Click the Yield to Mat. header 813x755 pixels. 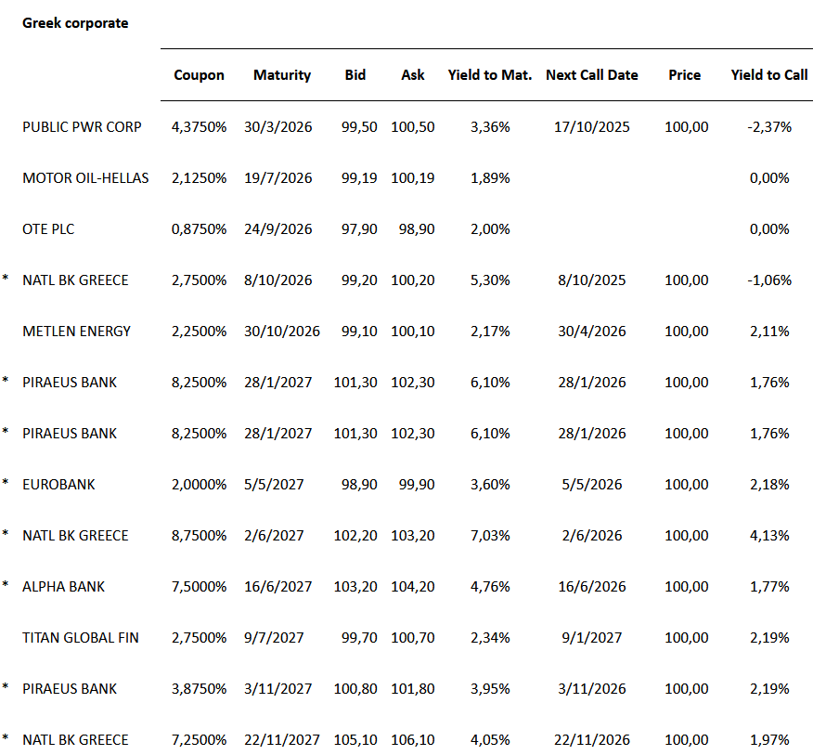point(490,75)
